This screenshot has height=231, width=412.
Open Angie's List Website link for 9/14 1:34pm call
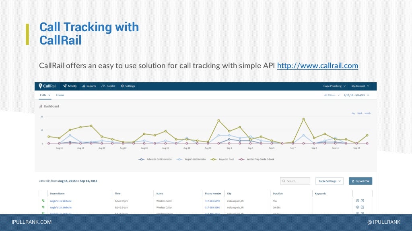[x=61, y=207]
